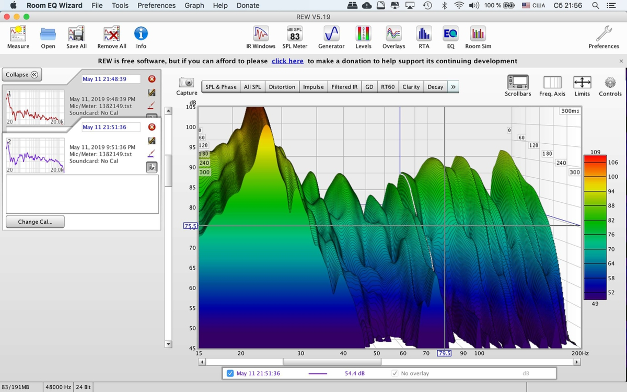Toggle the May 11 21:51:36 trace checkbox
This screenshot has height=392, width=627.
tap(230, 373)
